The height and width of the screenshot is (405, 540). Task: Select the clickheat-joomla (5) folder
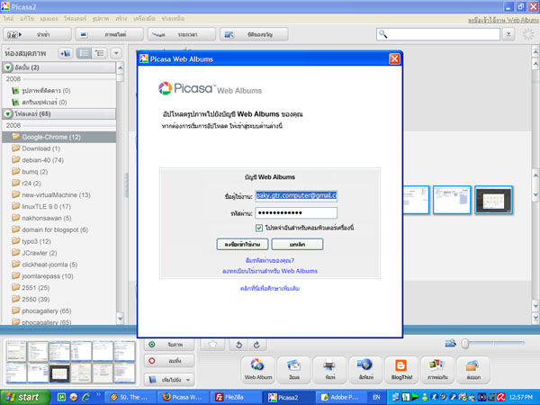point(58,265)
